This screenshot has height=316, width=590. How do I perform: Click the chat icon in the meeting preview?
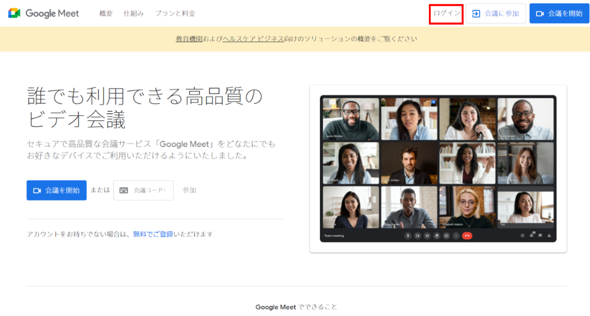pos(540,236)
